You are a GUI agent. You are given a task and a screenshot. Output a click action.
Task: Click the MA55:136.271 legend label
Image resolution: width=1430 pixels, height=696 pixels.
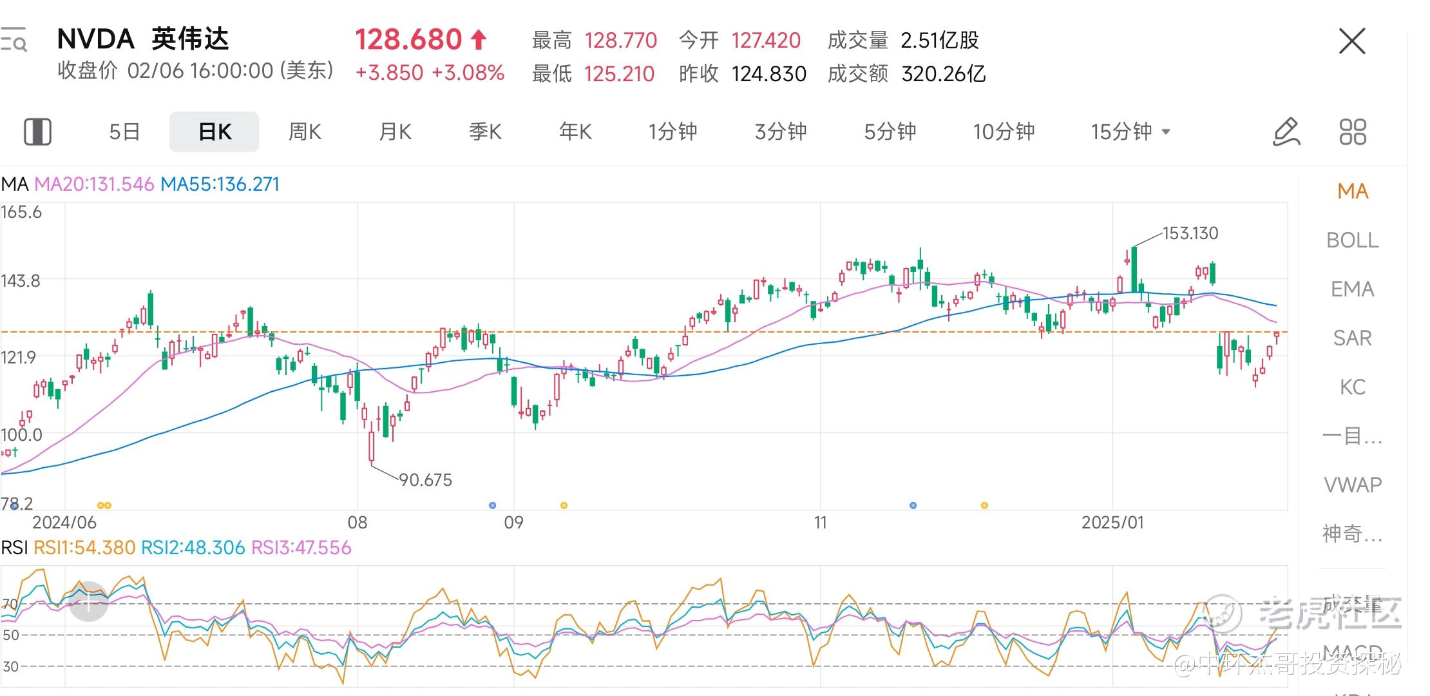220,184
